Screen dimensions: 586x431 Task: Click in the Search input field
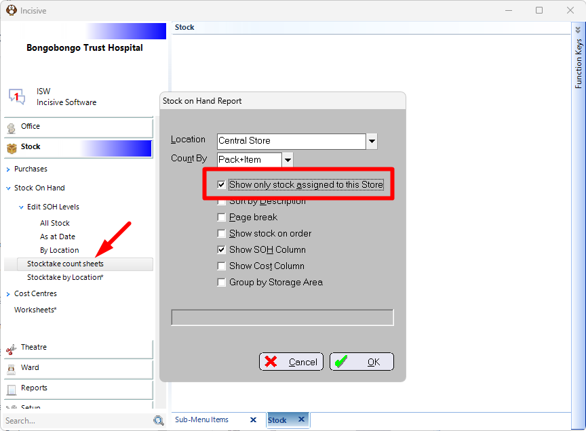[78, 421]
